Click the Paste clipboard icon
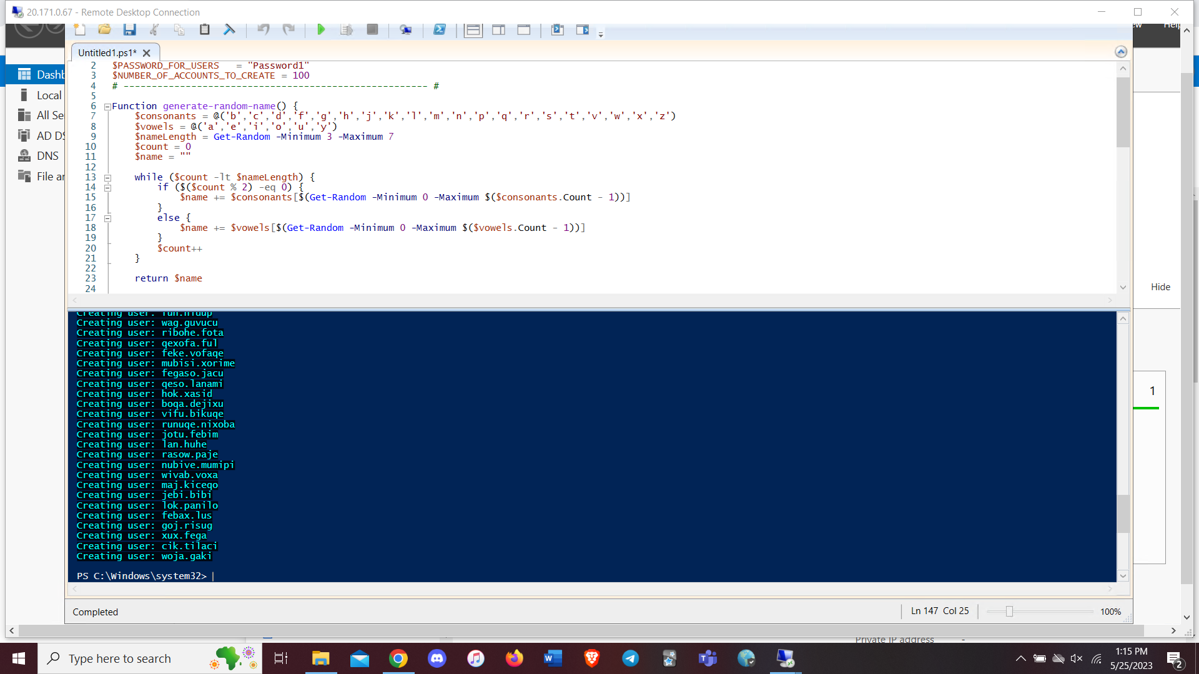The height and width of the screenshot is (674, 1199). point(204,29)
